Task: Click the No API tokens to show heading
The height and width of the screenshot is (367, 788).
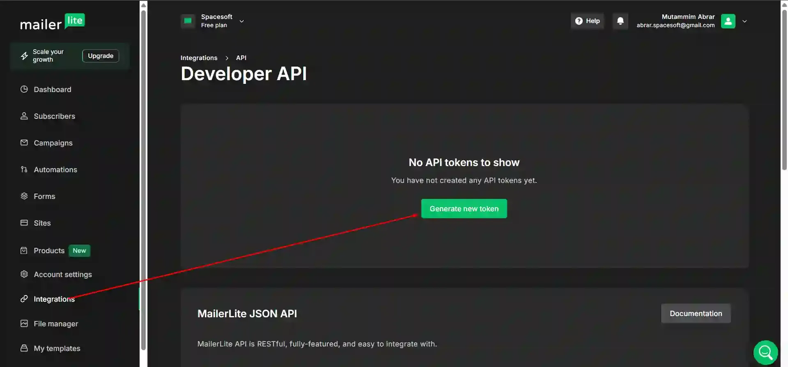Action: pyautogui.click(x=464, y=162)
